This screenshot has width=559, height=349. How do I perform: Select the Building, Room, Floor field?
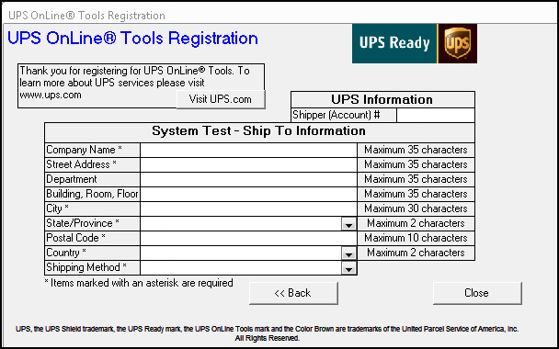(248, 194)
